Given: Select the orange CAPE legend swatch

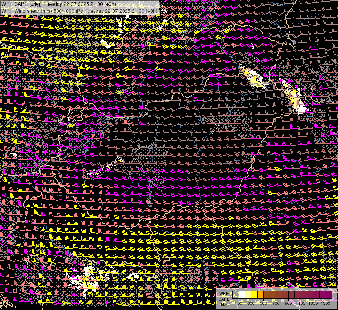Looking at the screenshot, I should tap(260, 295).
